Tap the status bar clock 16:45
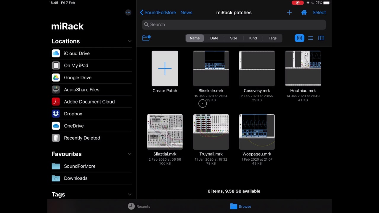 pyautogui.click(x=54, y=3)
